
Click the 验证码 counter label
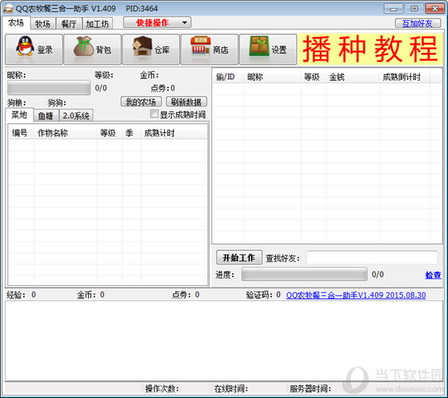(x=263, y=294)
